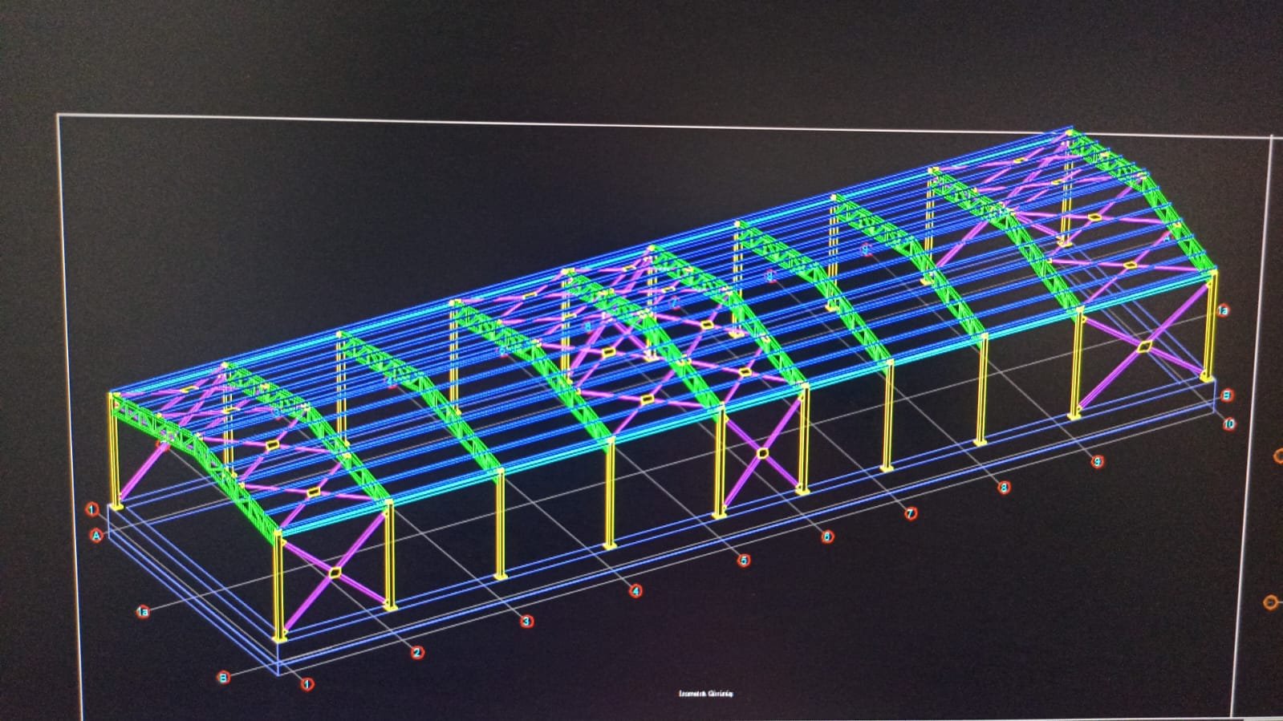
Task: Select grid axis marker 7
Action: tap(911, 513)
